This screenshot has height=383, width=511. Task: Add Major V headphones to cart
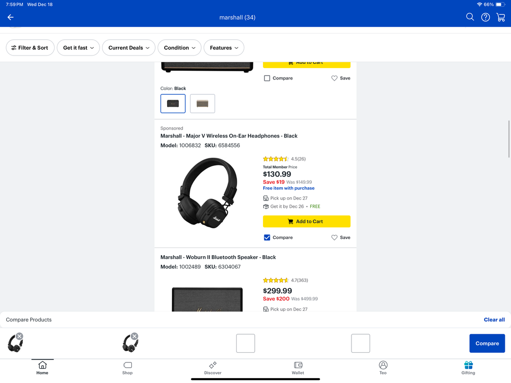[307, 222]
